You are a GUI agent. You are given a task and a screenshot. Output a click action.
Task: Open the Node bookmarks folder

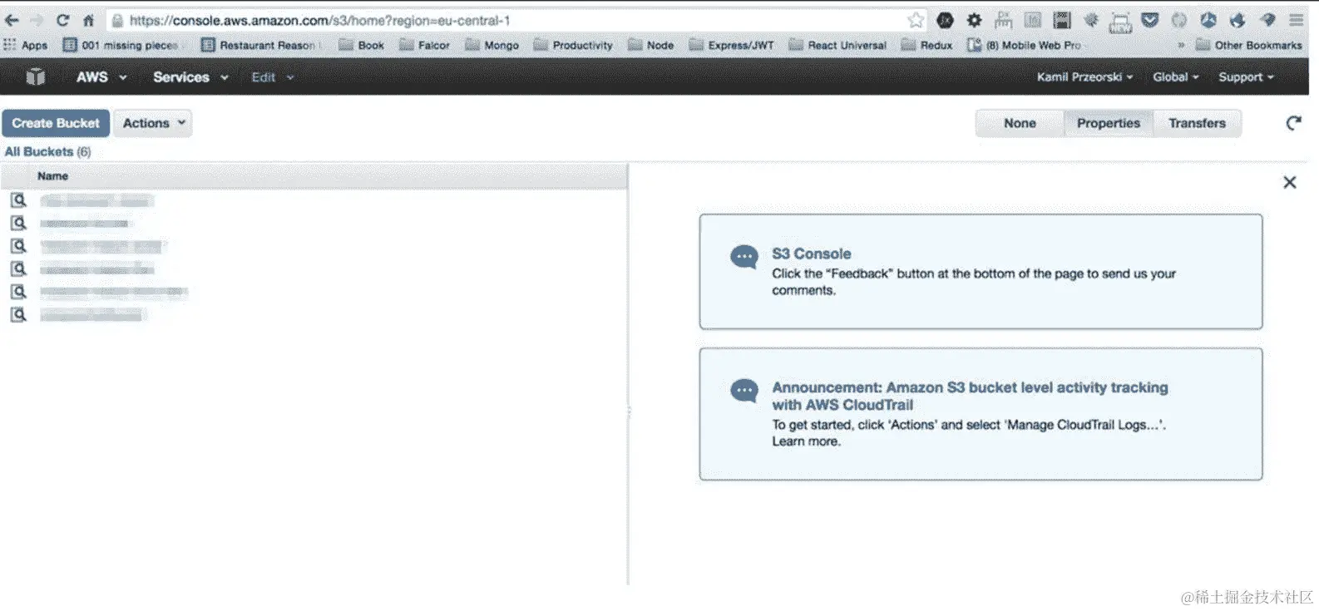tap(650, 45)
